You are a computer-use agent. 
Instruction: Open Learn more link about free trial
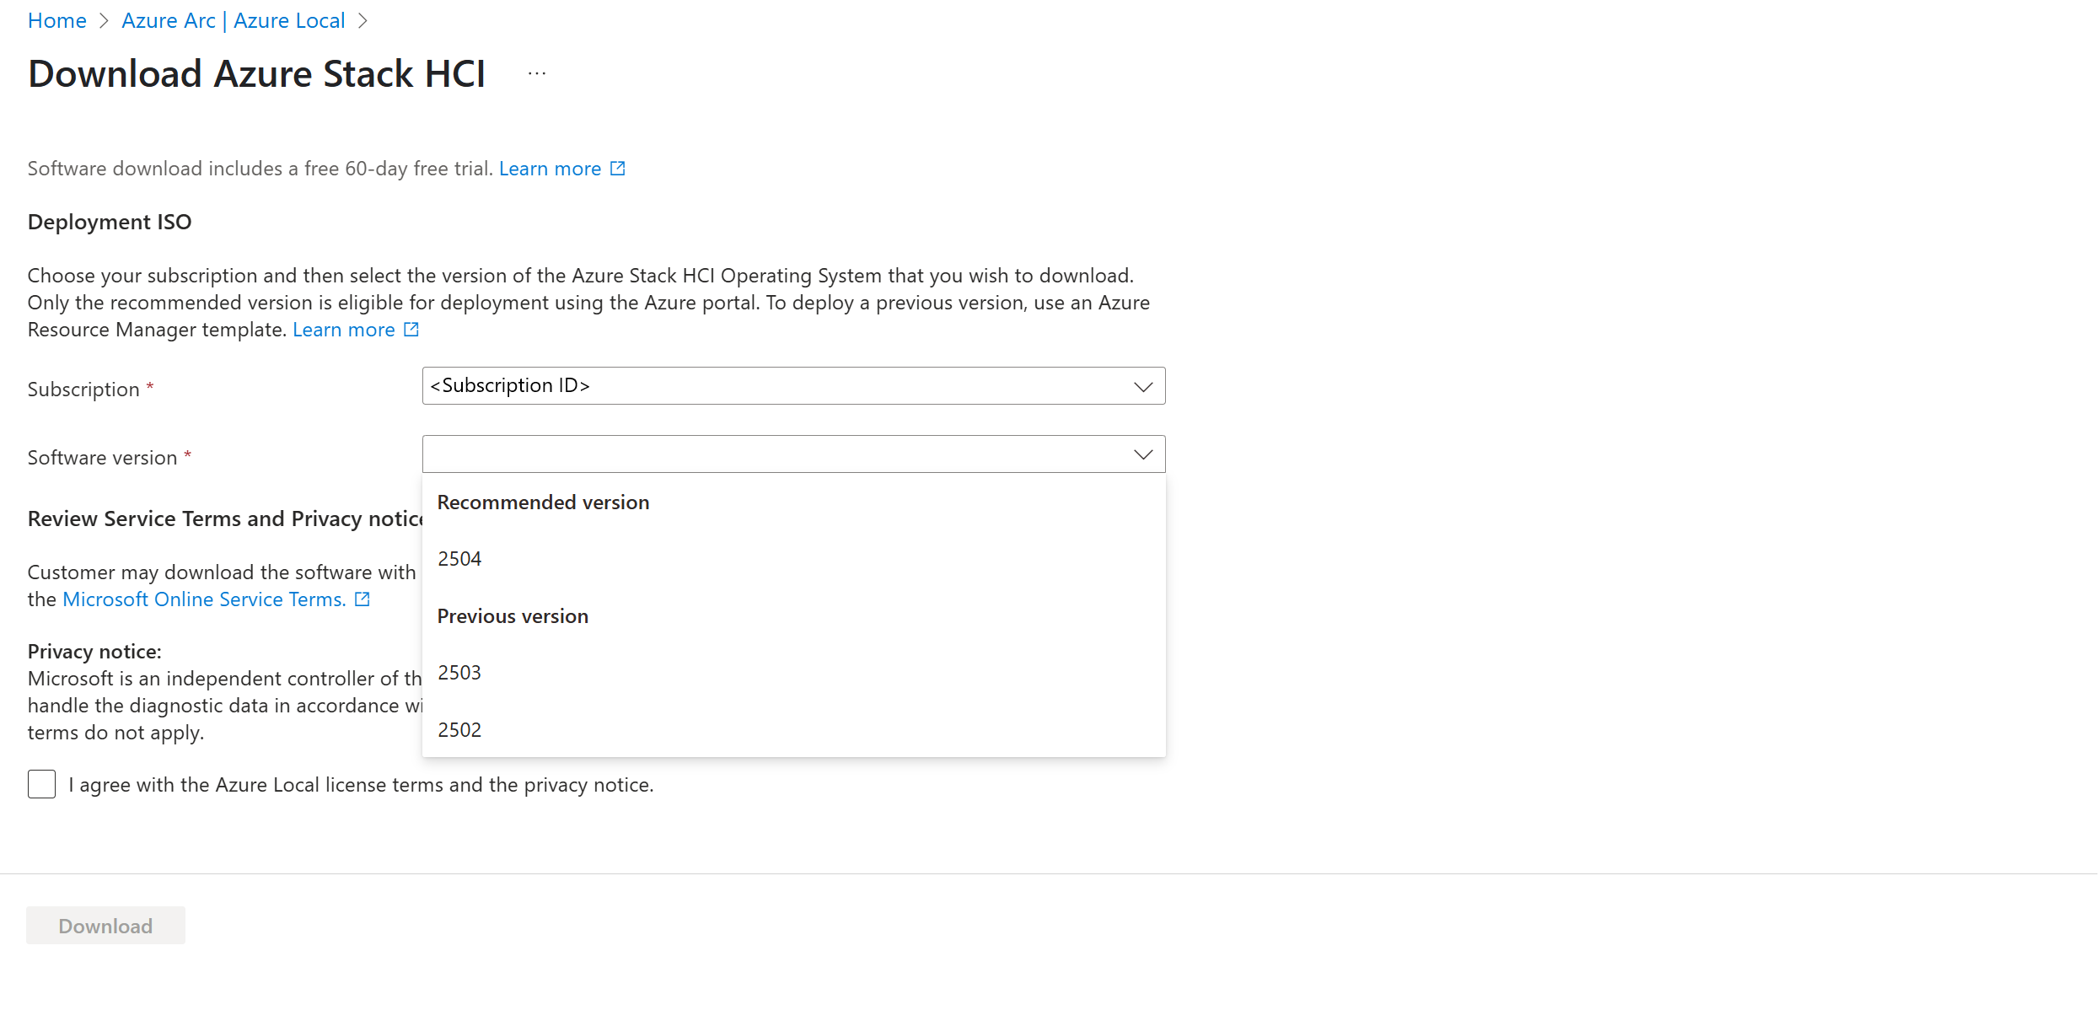coord(550,169)
